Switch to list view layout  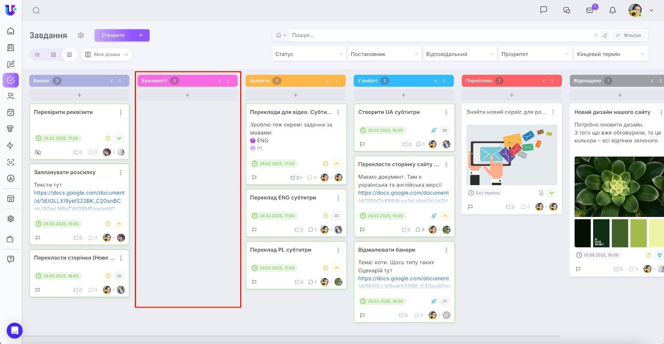tap(37, 54)
